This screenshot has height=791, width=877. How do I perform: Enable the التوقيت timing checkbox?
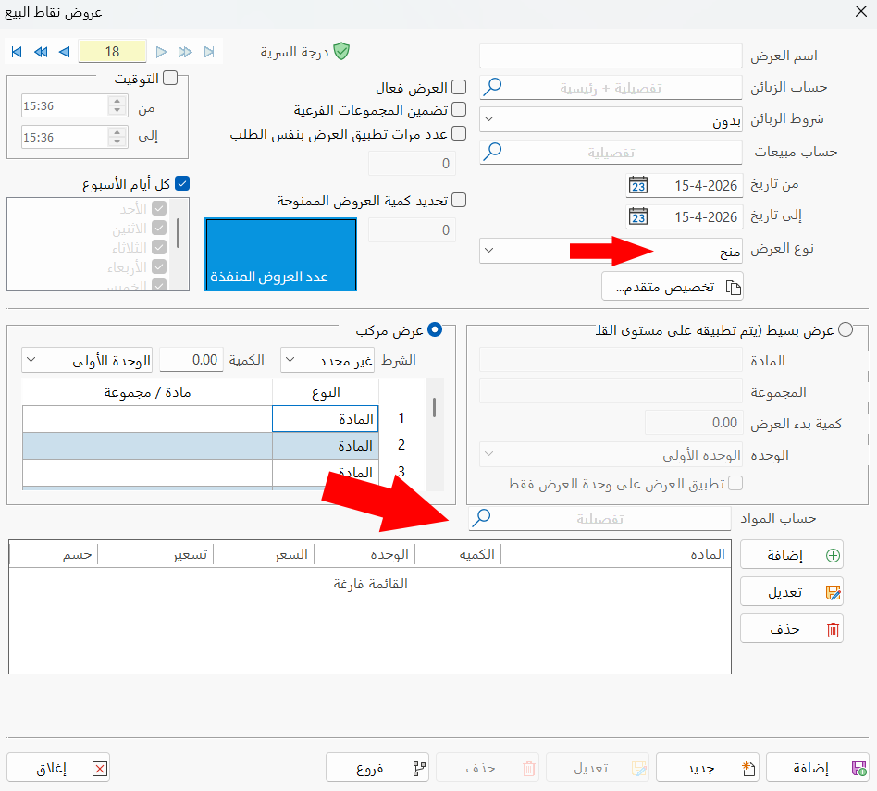point(170,78)
